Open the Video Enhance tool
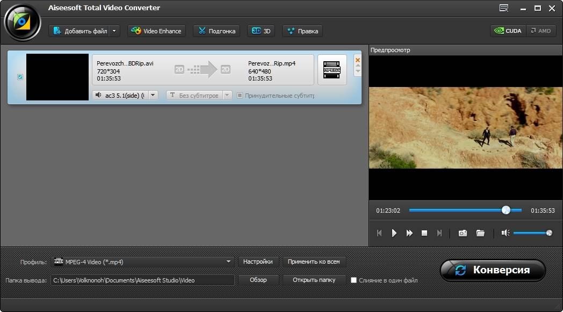Image resolution: width=563 pixels, height=312 pixels. coord(156,31)
